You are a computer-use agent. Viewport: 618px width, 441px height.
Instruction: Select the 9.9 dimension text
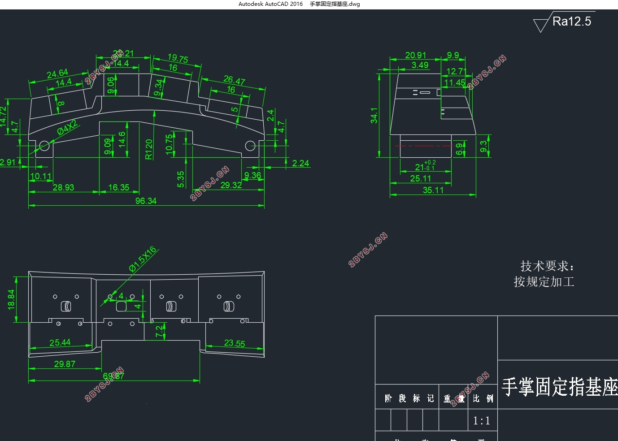coord(453,55)
